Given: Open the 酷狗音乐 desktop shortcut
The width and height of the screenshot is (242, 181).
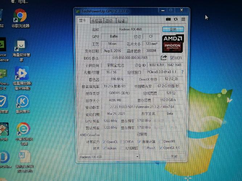Looking at the screenshot, I should pyautogui.click(x=22, y=101).
